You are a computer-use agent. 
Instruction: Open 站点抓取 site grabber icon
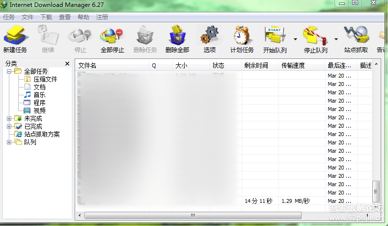tap(356, 35)
